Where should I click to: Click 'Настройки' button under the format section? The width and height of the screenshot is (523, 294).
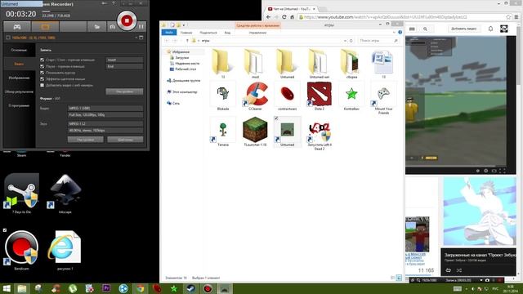tap(85, 140)
